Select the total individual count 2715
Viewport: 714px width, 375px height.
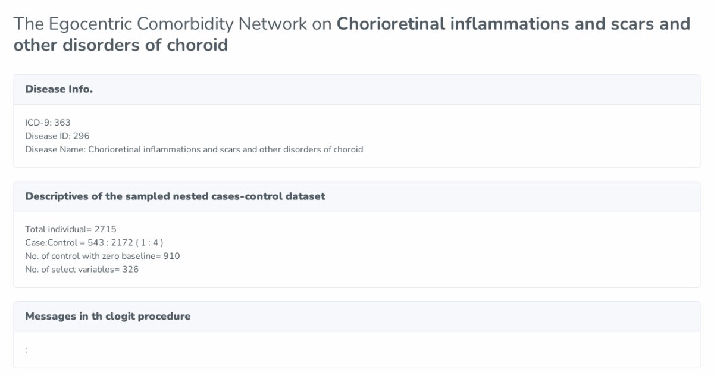pos(109,229)
